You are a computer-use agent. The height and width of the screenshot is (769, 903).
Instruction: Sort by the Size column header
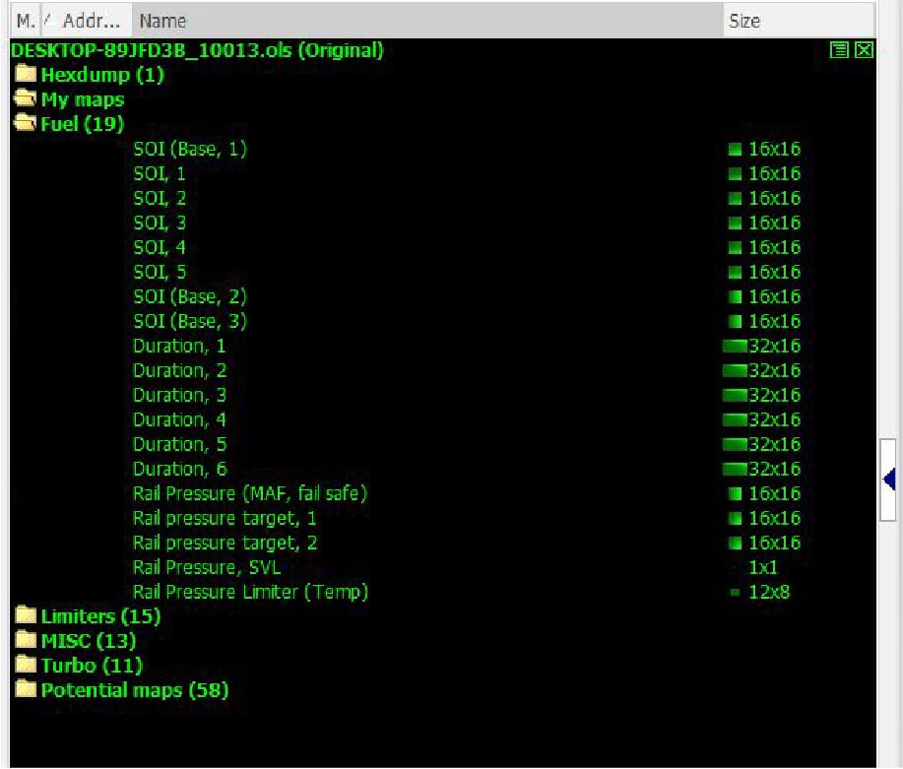point(799,21)
